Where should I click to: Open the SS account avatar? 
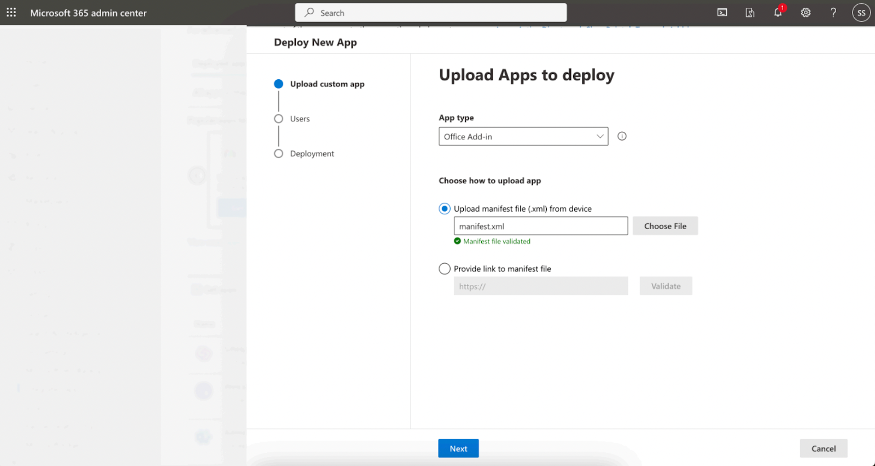861,13
